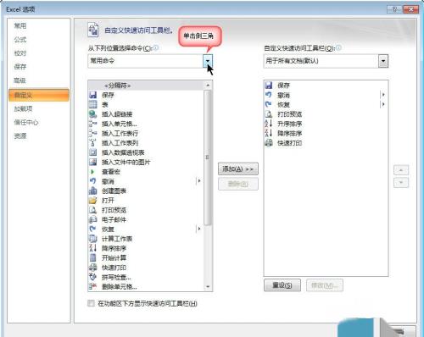Viewport: 424px width, 337px height.
Task: Open the 信任中心 category
Action: pyautogui.click(x=39, y=122)
